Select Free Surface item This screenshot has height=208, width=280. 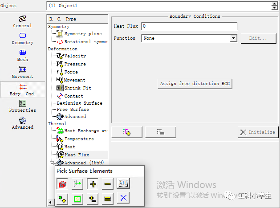point(73,110)
